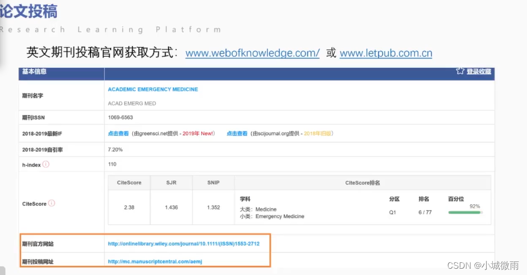Viewport: 527px width, 275px height.
Task: Click the h-index value 110
Action: click(x=112, y=164)
